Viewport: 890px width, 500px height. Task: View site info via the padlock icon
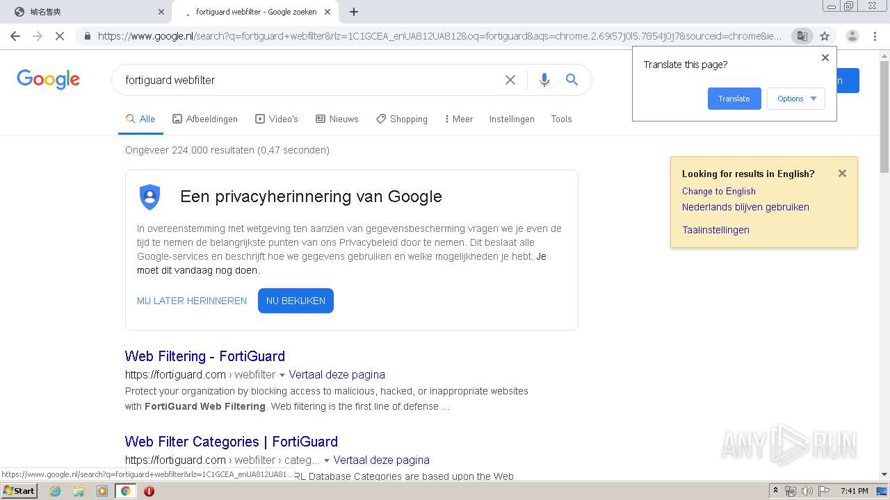point(88,36)
